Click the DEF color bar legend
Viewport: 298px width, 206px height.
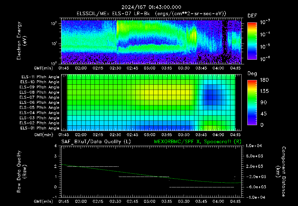252,41
